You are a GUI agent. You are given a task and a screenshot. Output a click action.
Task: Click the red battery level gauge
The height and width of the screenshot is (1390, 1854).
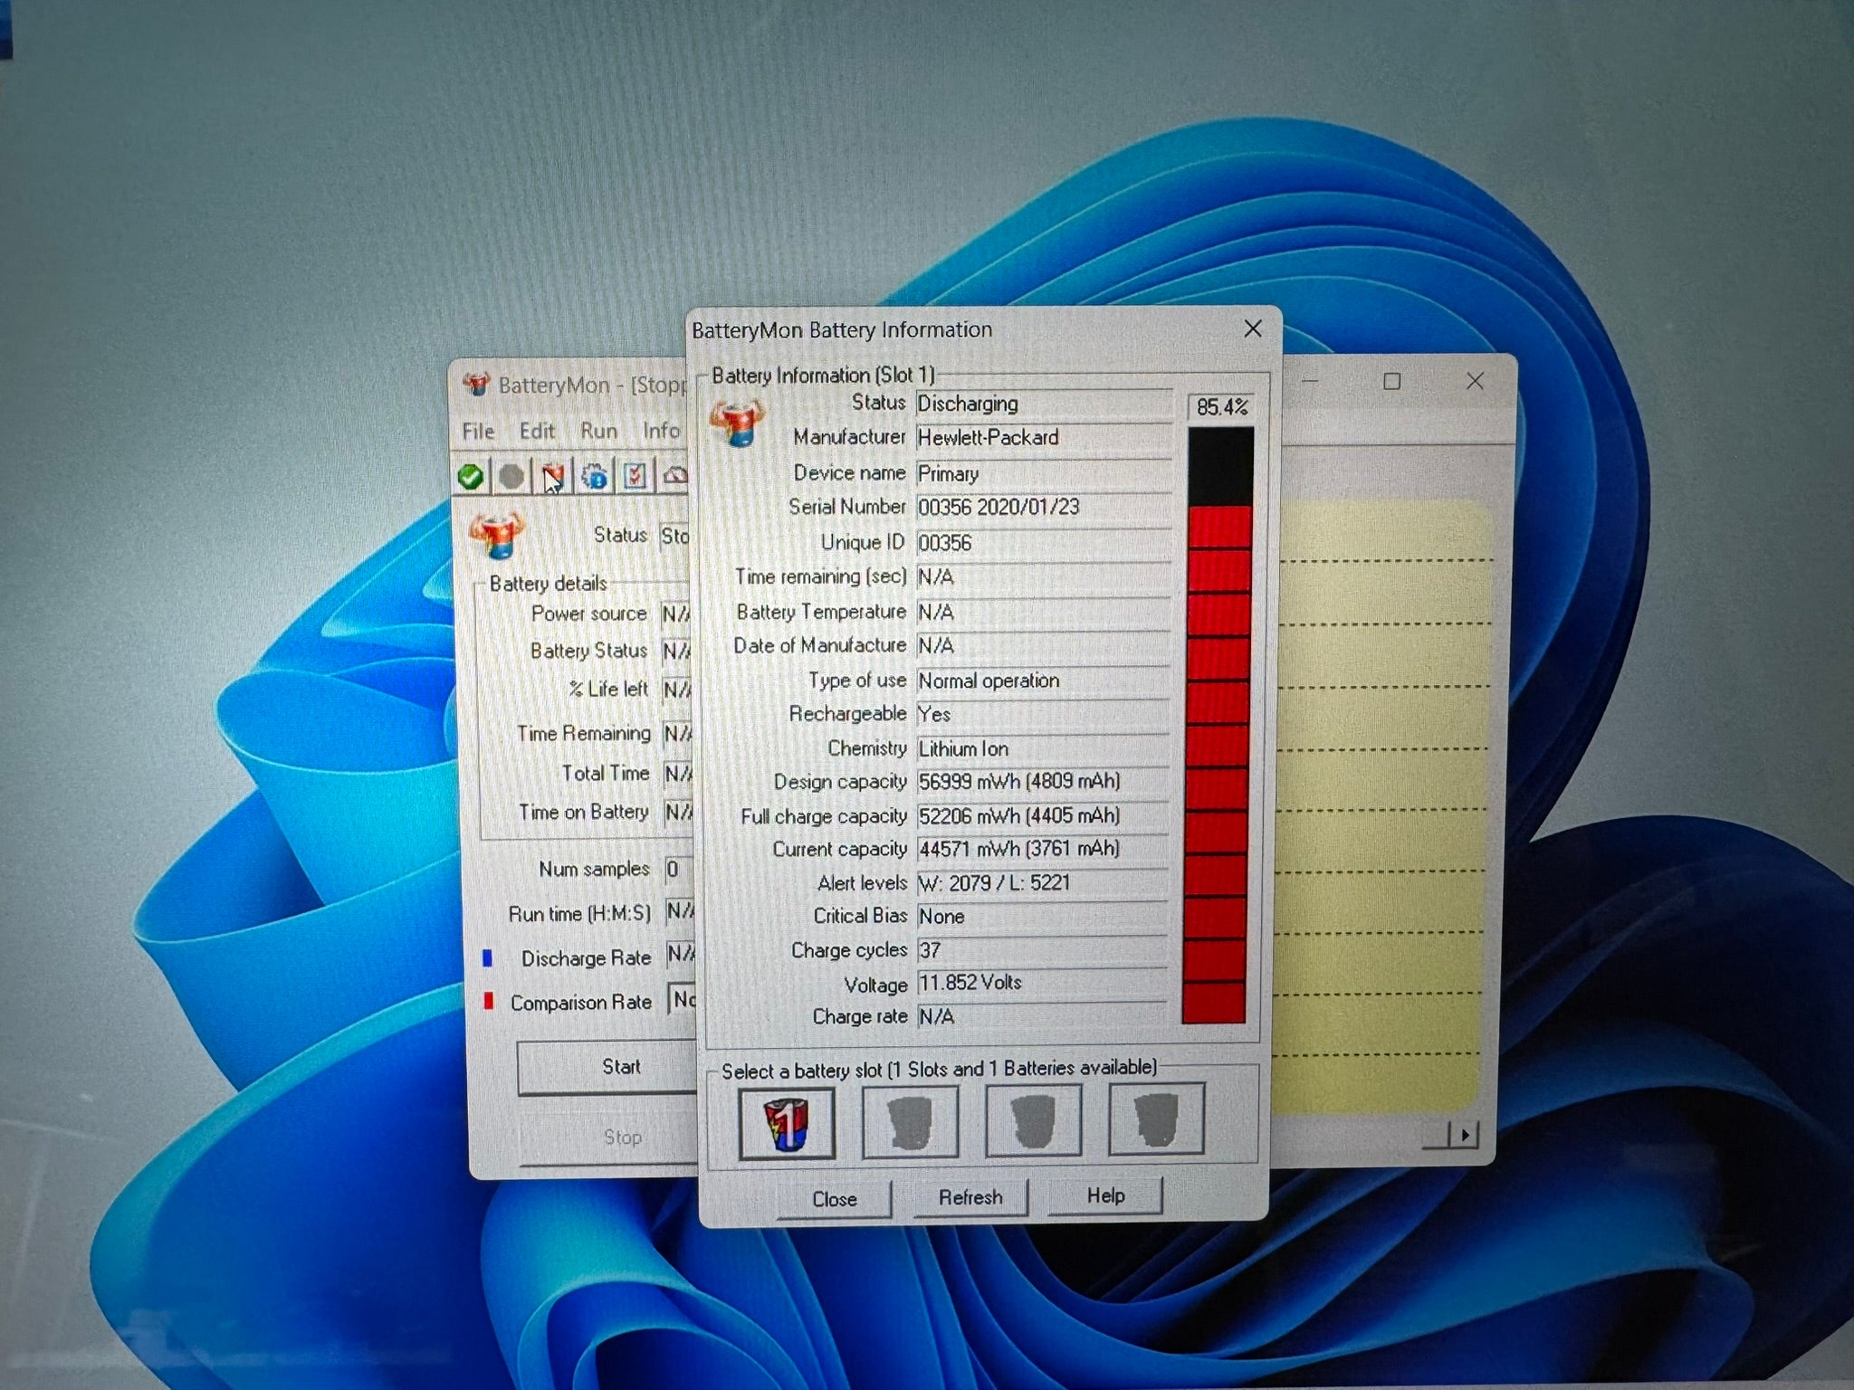point(1218,726)
